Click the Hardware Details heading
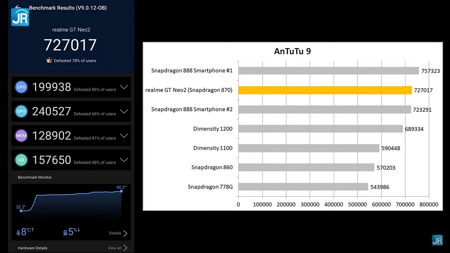This screenshot has height=253, width=450. click(x=33, y=248)
